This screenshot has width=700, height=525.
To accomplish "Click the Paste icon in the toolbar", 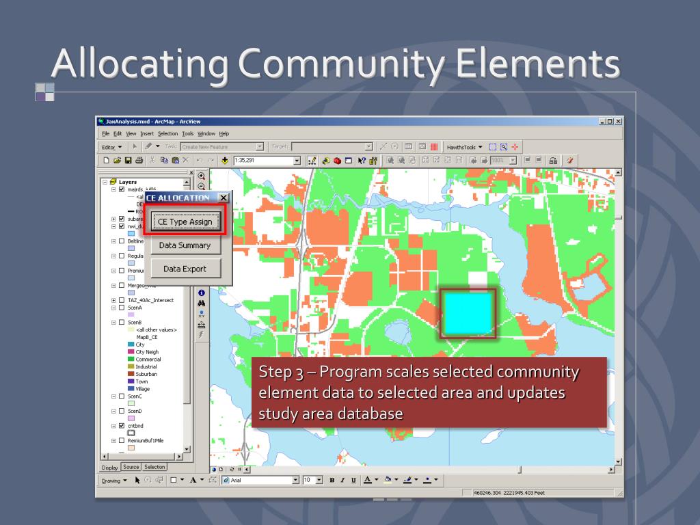I will click(176, 160).
